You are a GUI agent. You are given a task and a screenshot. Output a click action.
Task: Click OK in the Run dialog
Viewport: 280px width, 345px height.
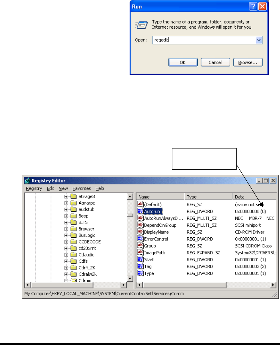pos(183,62)
